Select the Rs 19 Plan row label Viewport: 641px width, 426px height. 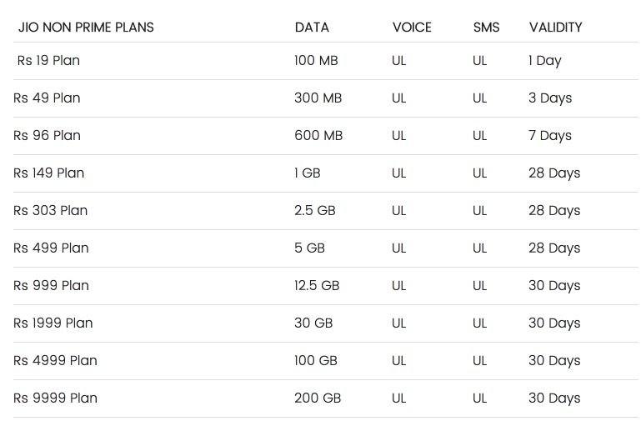48,61
